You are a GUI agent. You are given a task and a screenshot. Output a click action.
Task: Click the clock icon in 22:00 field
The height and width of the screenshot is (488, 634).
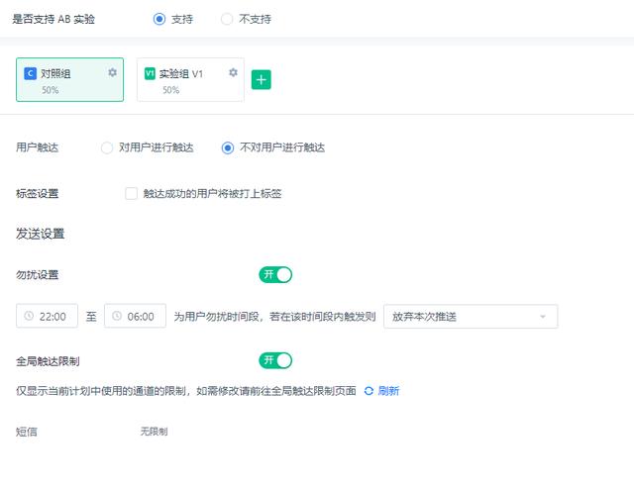coord(29,317)
